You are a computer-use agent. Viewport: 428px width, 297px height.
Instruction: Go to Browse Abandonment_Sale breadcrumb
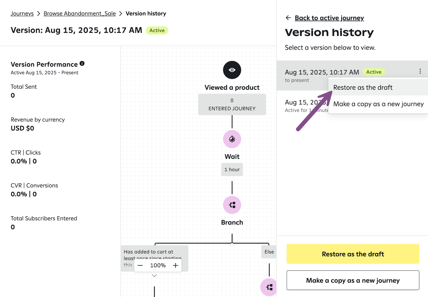(80, 14)
